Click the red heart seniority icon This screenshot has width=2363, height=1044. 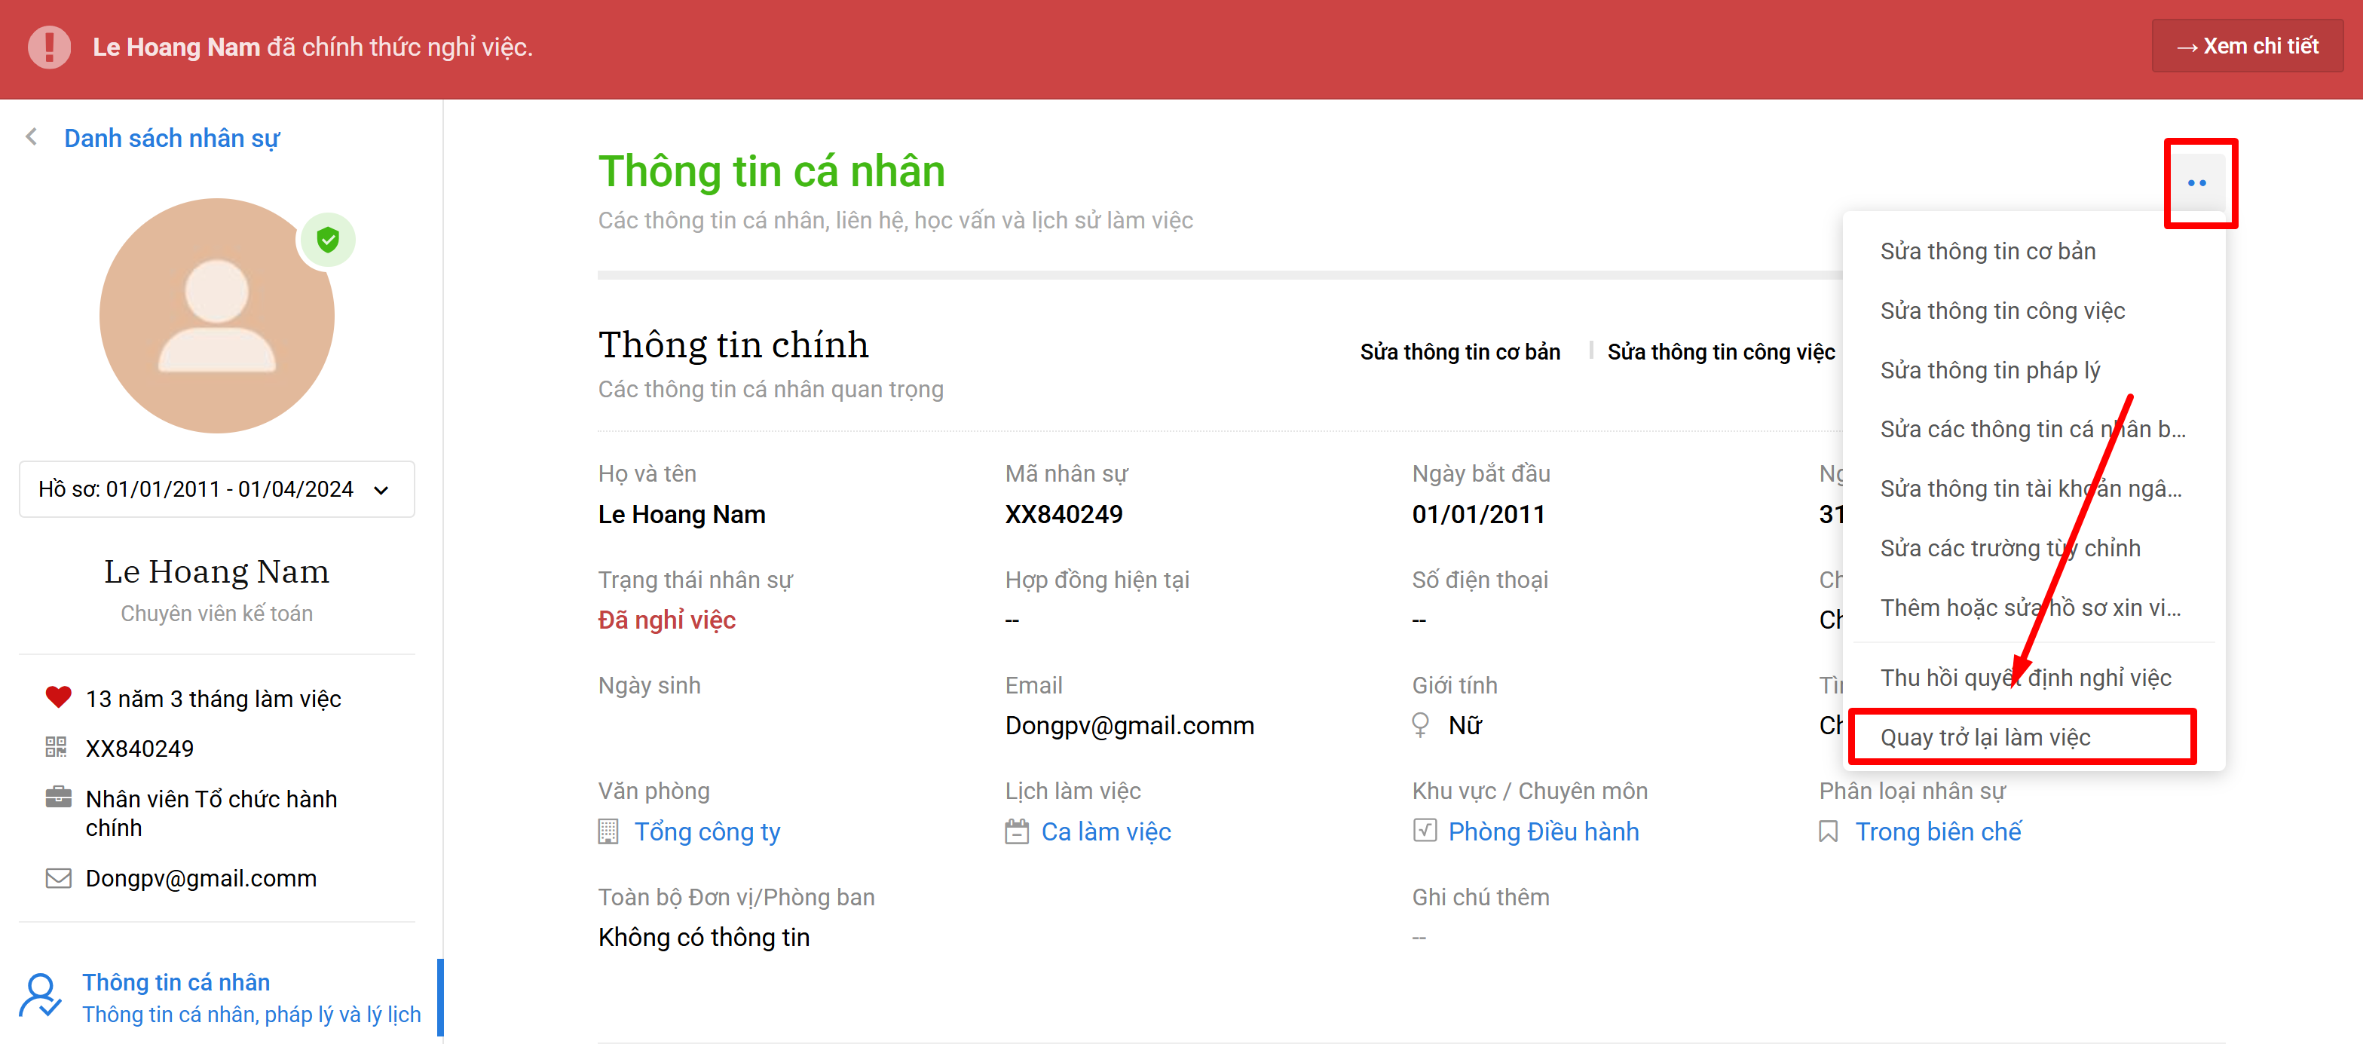59,698
